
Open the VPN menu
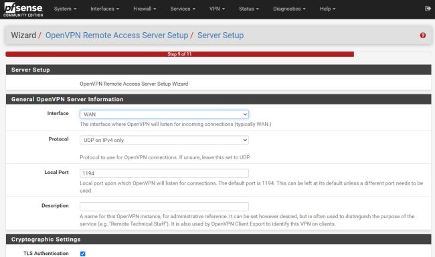(217, 9)
